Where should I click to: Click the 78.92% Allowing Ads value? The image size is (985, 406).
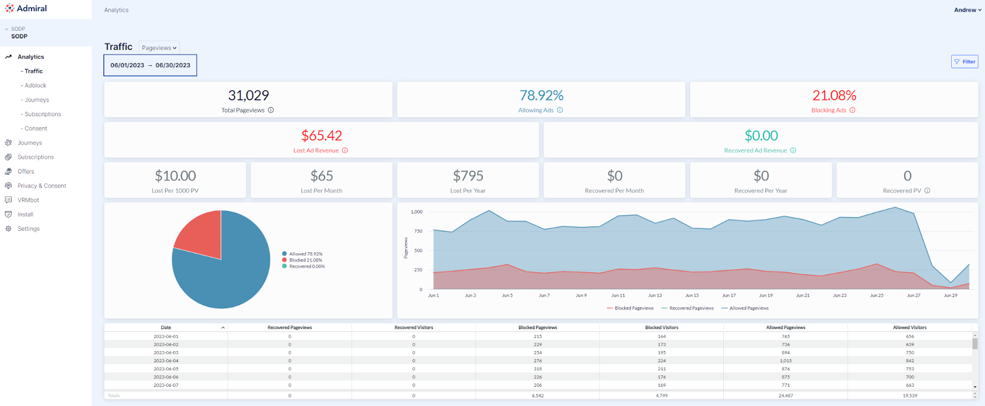pos(542,95)
